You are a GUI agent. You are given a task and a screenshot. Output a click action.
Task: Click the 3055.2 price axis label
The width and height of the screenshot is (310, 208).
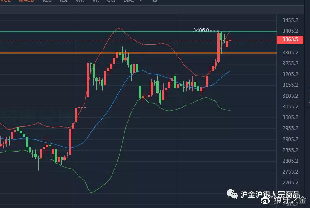[x=290, y=107]
